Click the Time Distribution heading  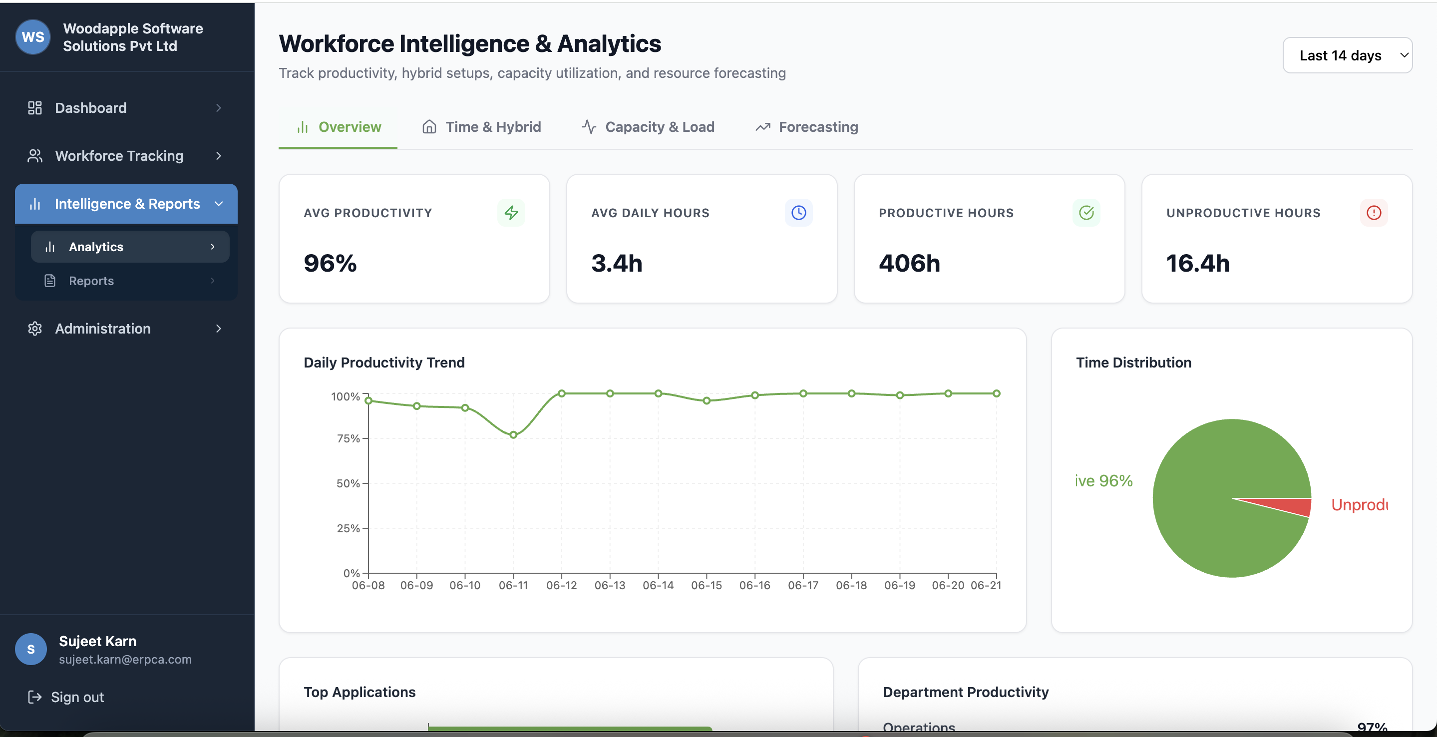pos(1133,363)
